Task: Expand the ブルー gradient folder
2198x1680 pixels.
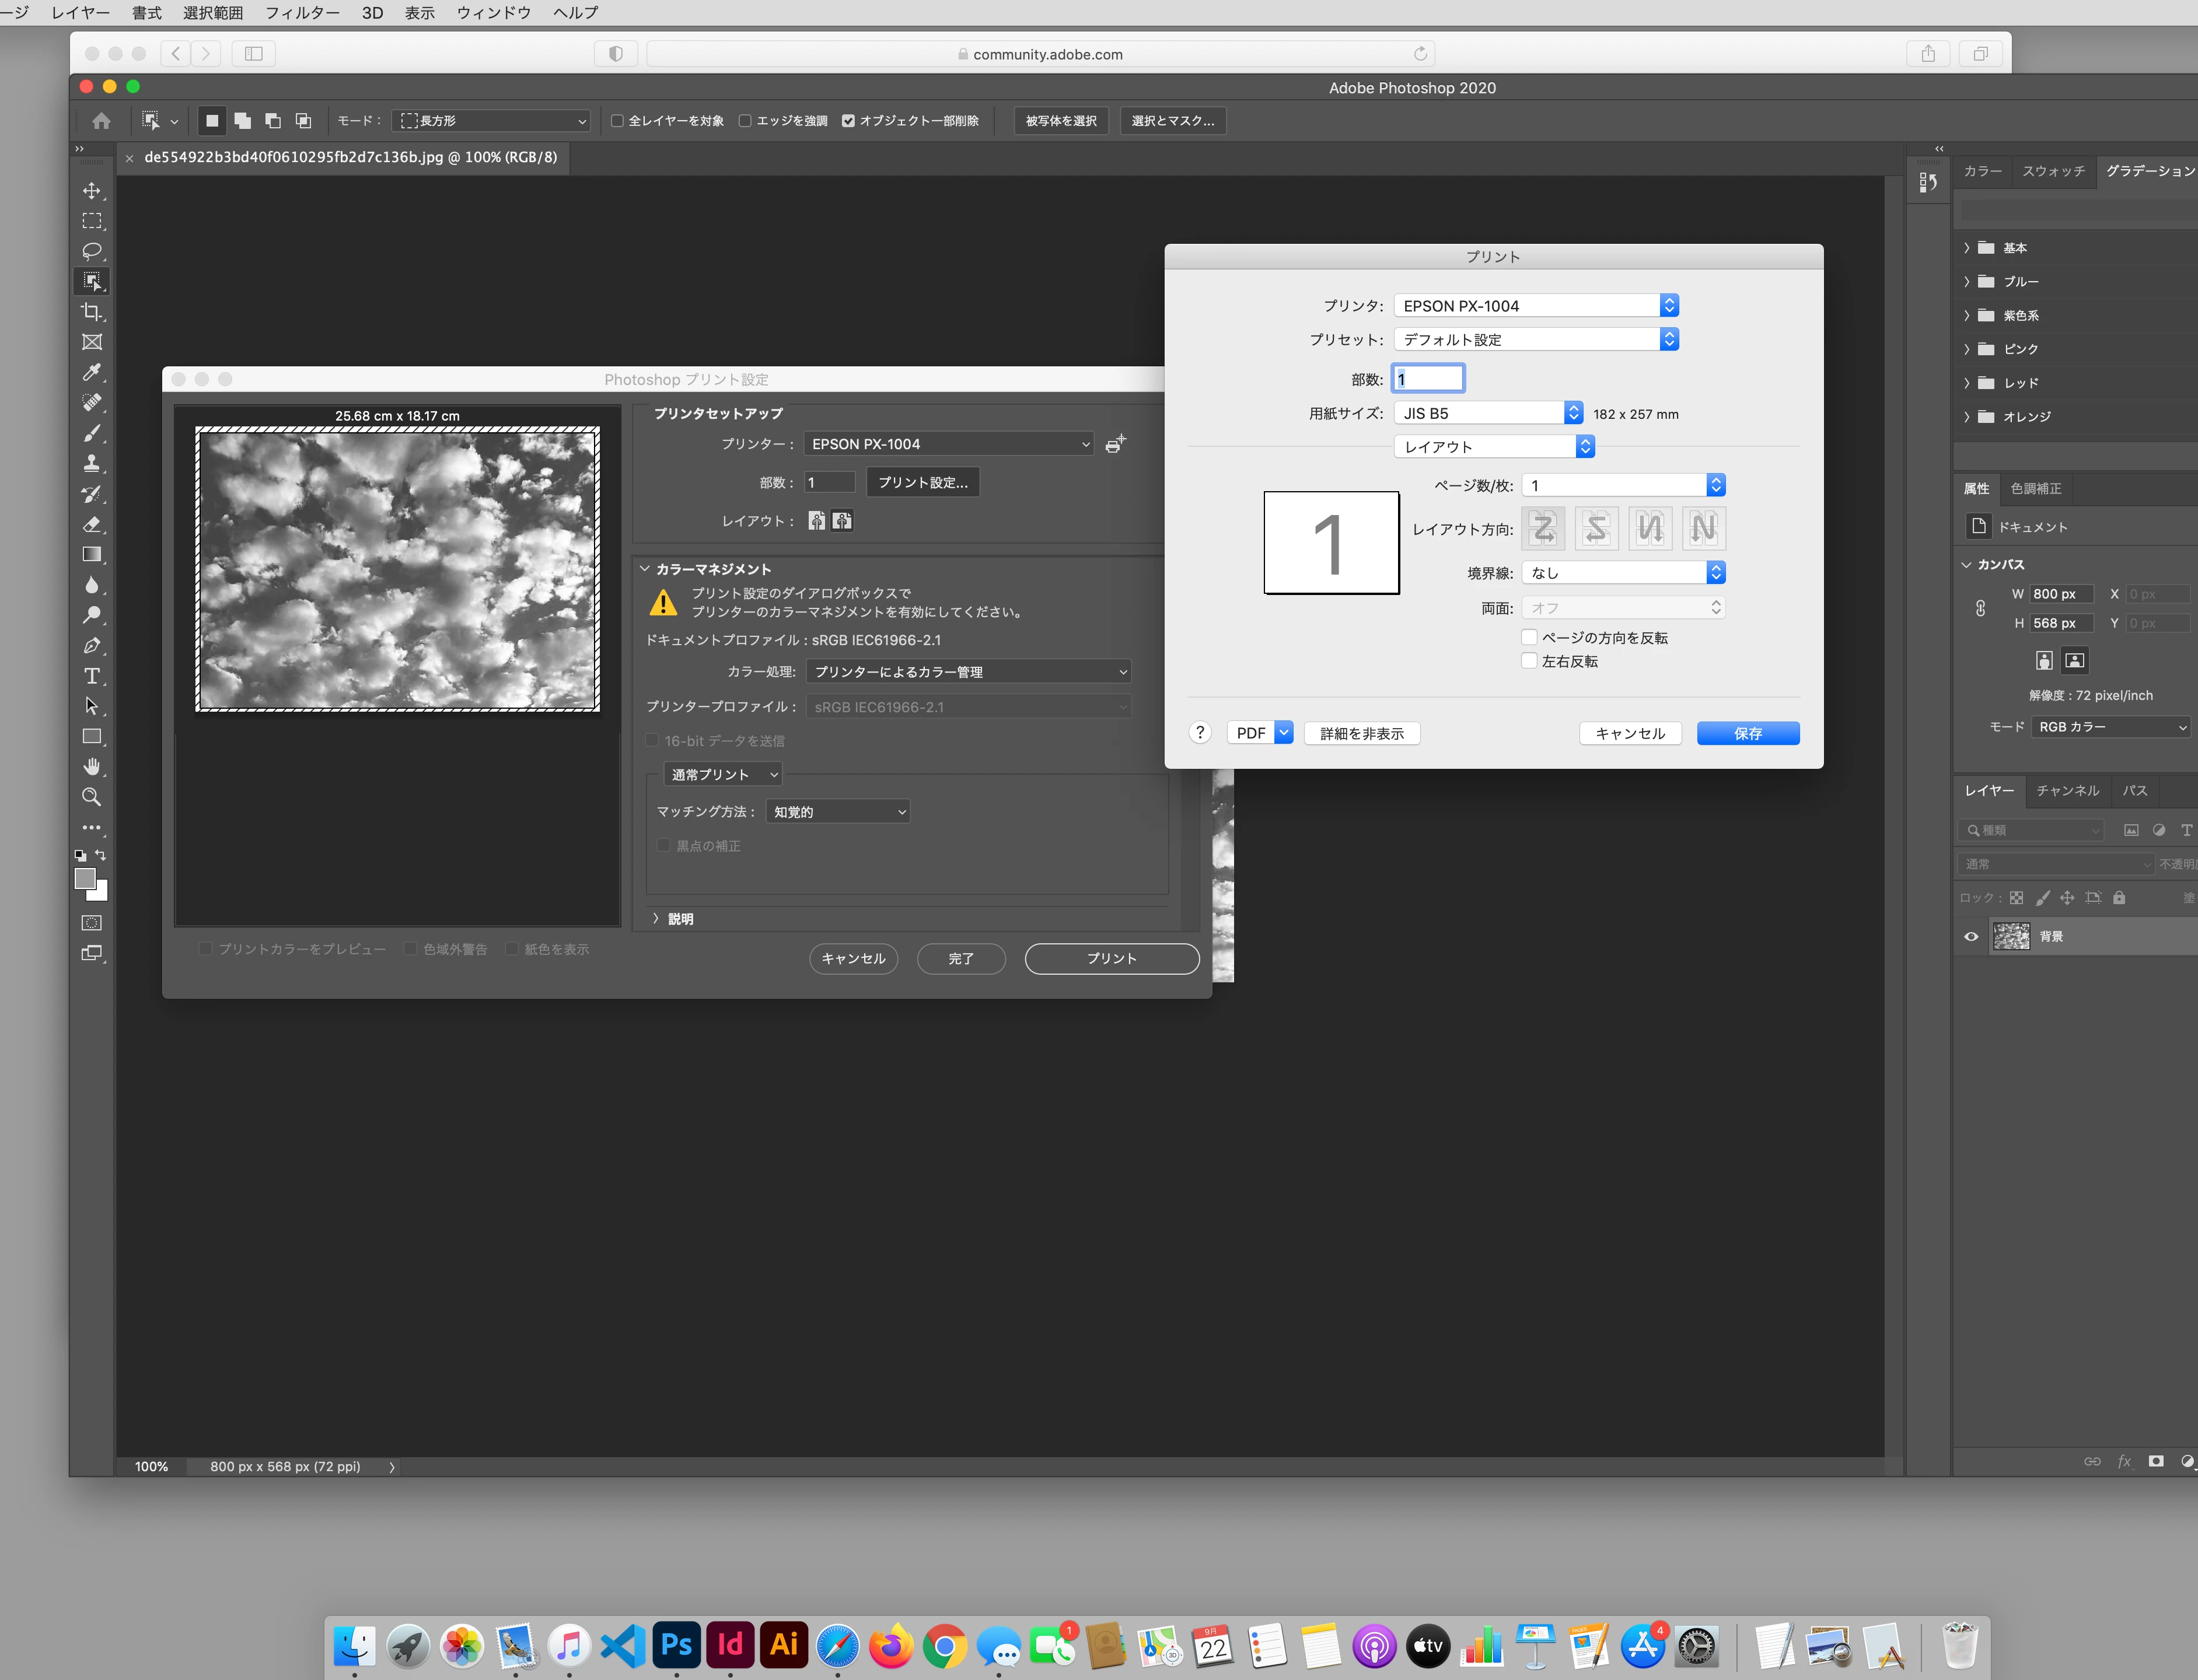Action: point(1967,282)
